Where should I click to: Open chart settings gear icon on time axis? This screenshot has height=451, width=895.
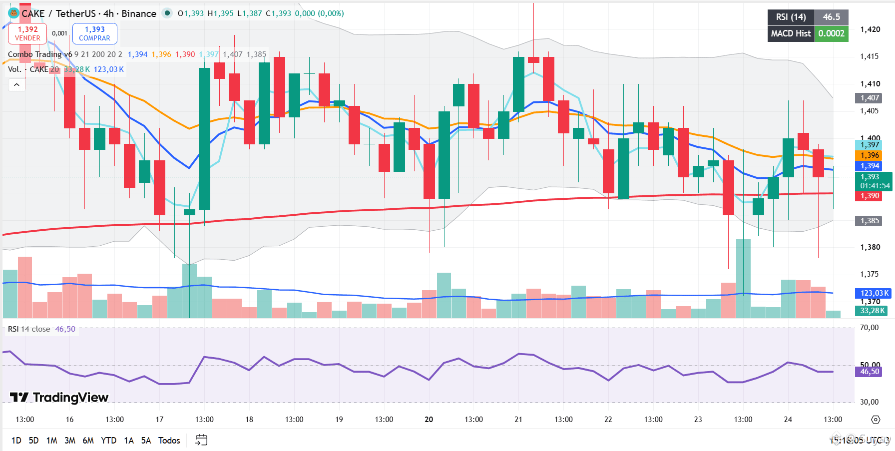pos(875,420)
